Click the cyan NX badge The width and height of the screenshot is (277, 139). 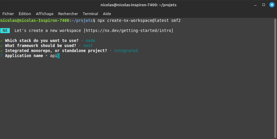click(5, 30)
